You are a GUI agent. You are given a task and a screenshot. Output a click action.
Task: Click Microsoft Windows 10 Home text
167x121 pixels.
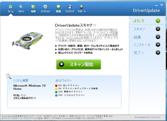(x=29, y=87)
